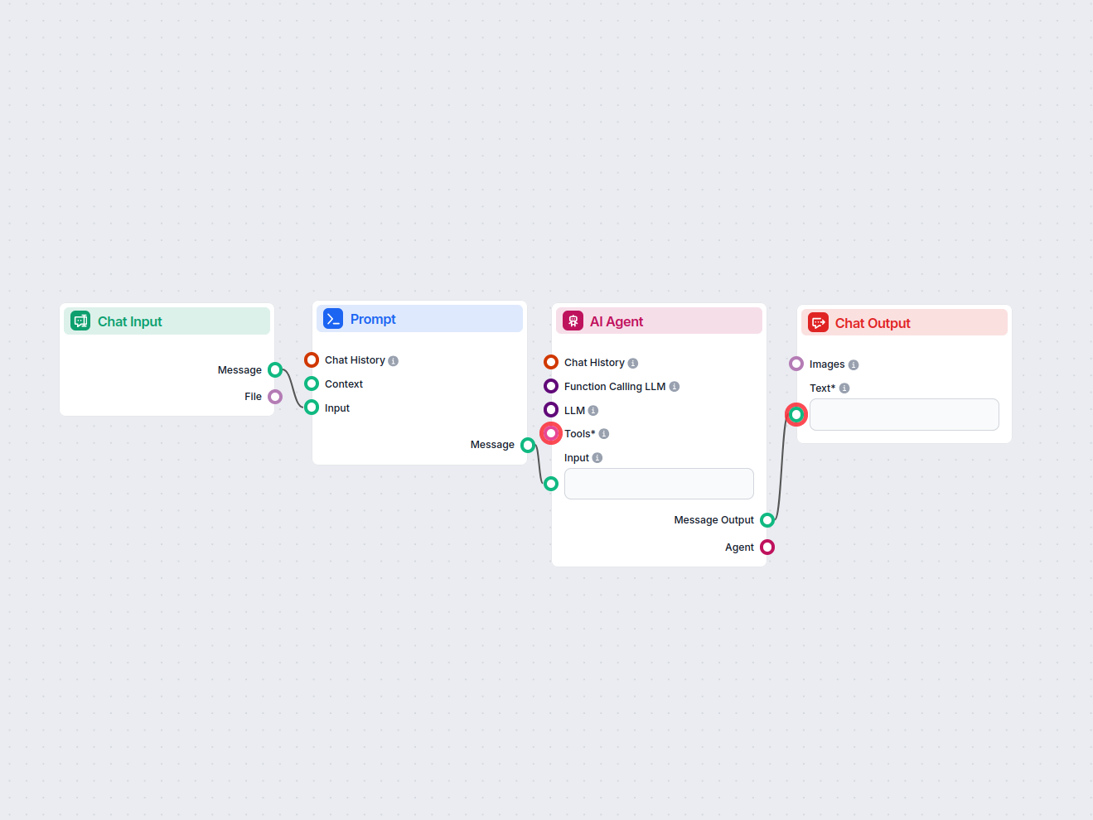Click the info icon beside Chat History on Prompt
1093x820 pixels.
tap(395, 360)
